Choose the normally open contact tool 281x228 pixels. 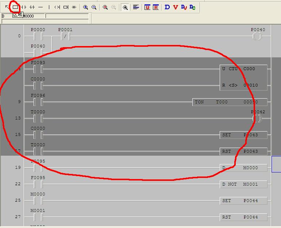[x=24, y=7]
